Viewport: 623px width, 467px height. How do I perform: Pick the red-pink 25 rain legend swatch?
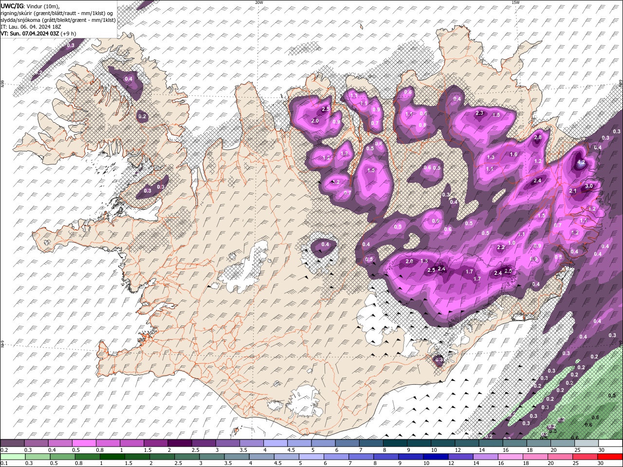(586, 456)
